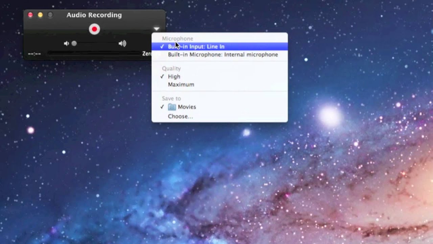
Task: Choose High quality option
Action: point(220,77)
